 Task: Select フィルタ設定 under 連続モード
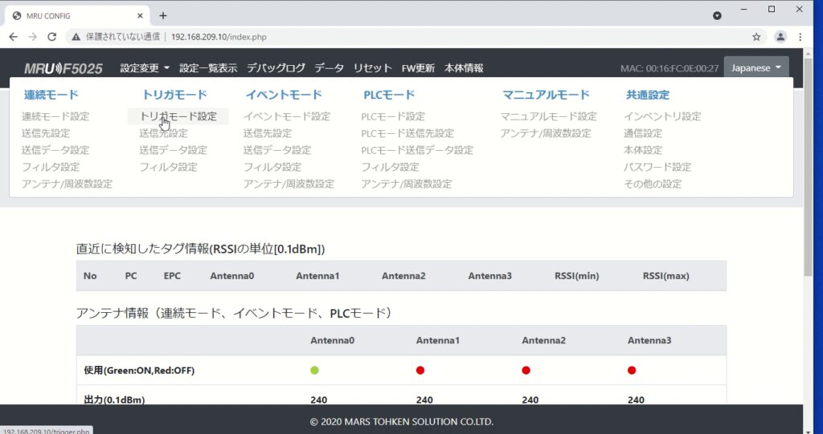tap(51, 167)
